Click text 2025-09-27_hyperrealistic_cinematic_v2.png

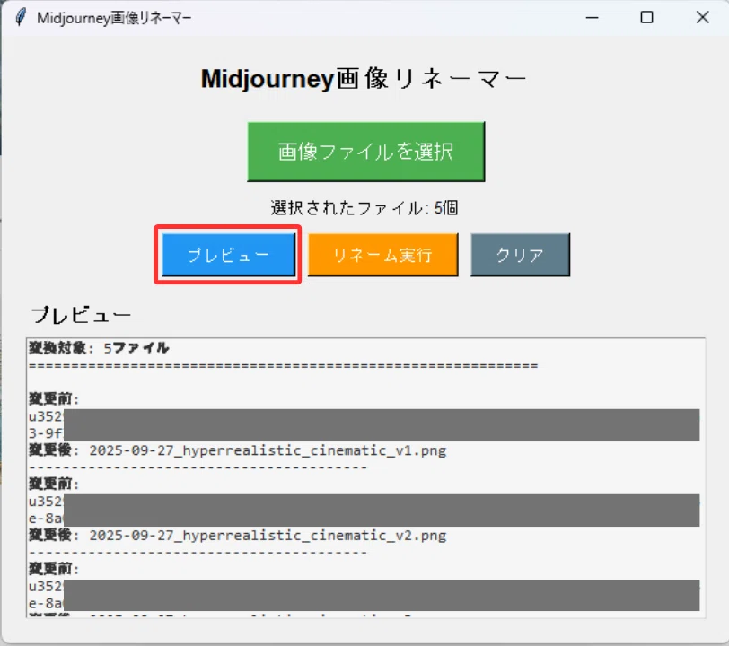(268, 536)
